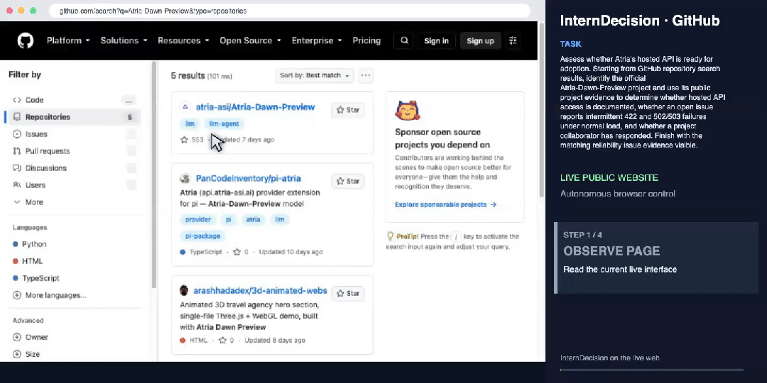Click the PanCodeInventory avatar icon
Image resolution: width=767 pixels, height=383 pixels.
(185, 178)
